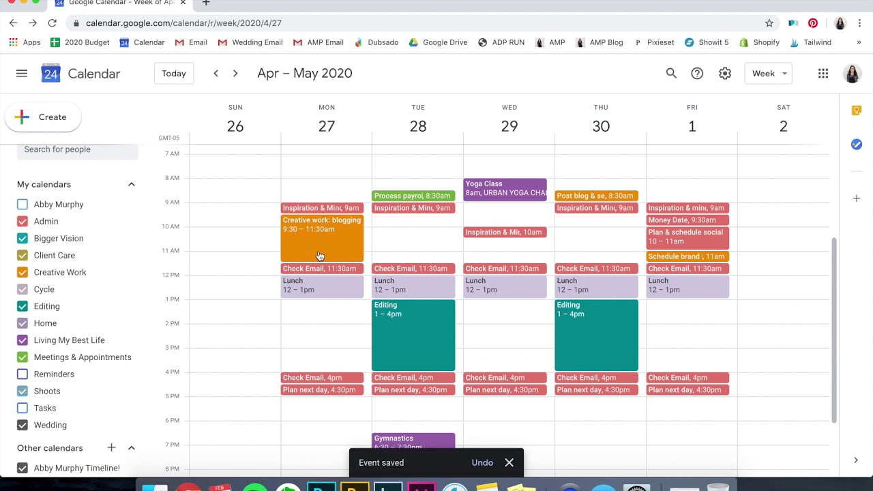The height and width of the screenshot is (491, 873).
Task: Toggle the Living My Best Life checkbox
Action: (x=23, y=340)
